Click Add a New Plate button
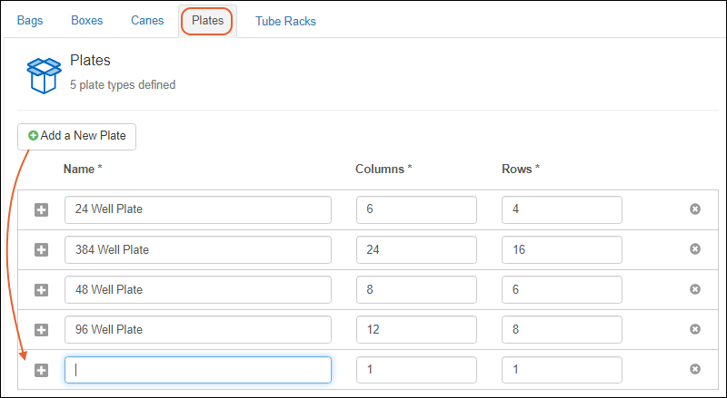This screenshot has width=727, height=398. pyautogui.click(x=76, y=136)
